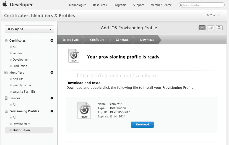
Task: Click the edit pencil icon
Action: [x=211, y=28]
